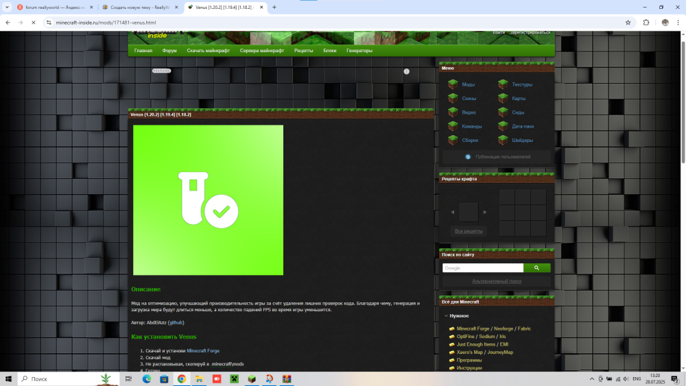This screenshot has height=386, width=686.
Task: Show hidden system tray icons
Action: (591, 379)
